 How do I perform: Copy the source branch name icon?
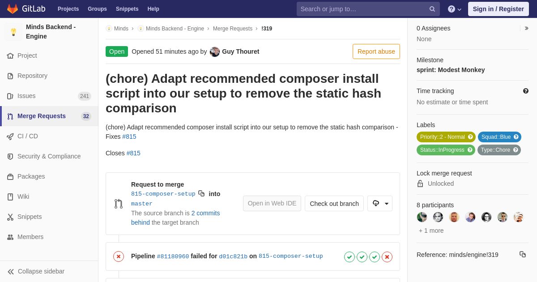point(201,193)
